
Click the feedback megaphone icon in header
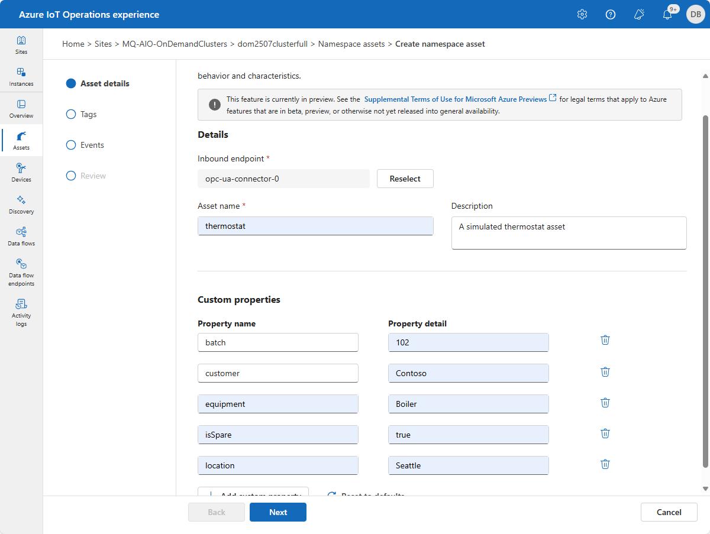click(x=639, y=15)
